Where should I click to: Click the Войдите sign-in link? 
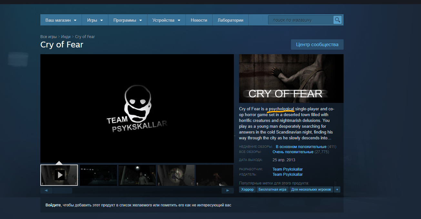pyautogui.click(x=53, y=205)
